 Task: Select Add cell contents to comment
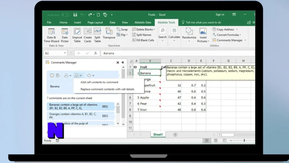[x=99, y=82]
